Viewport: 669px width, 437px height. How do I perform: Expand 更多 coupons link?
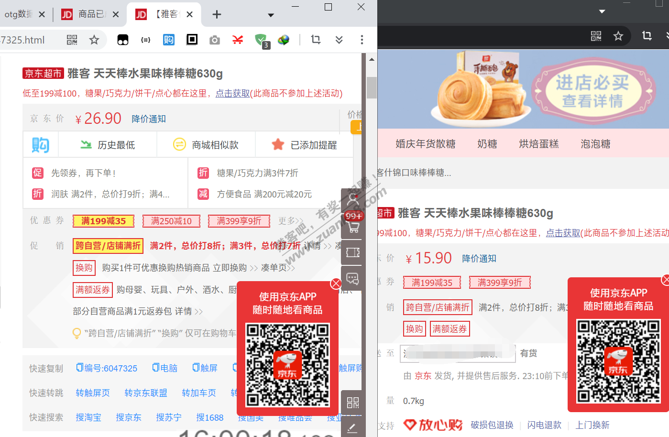[291, 220]
